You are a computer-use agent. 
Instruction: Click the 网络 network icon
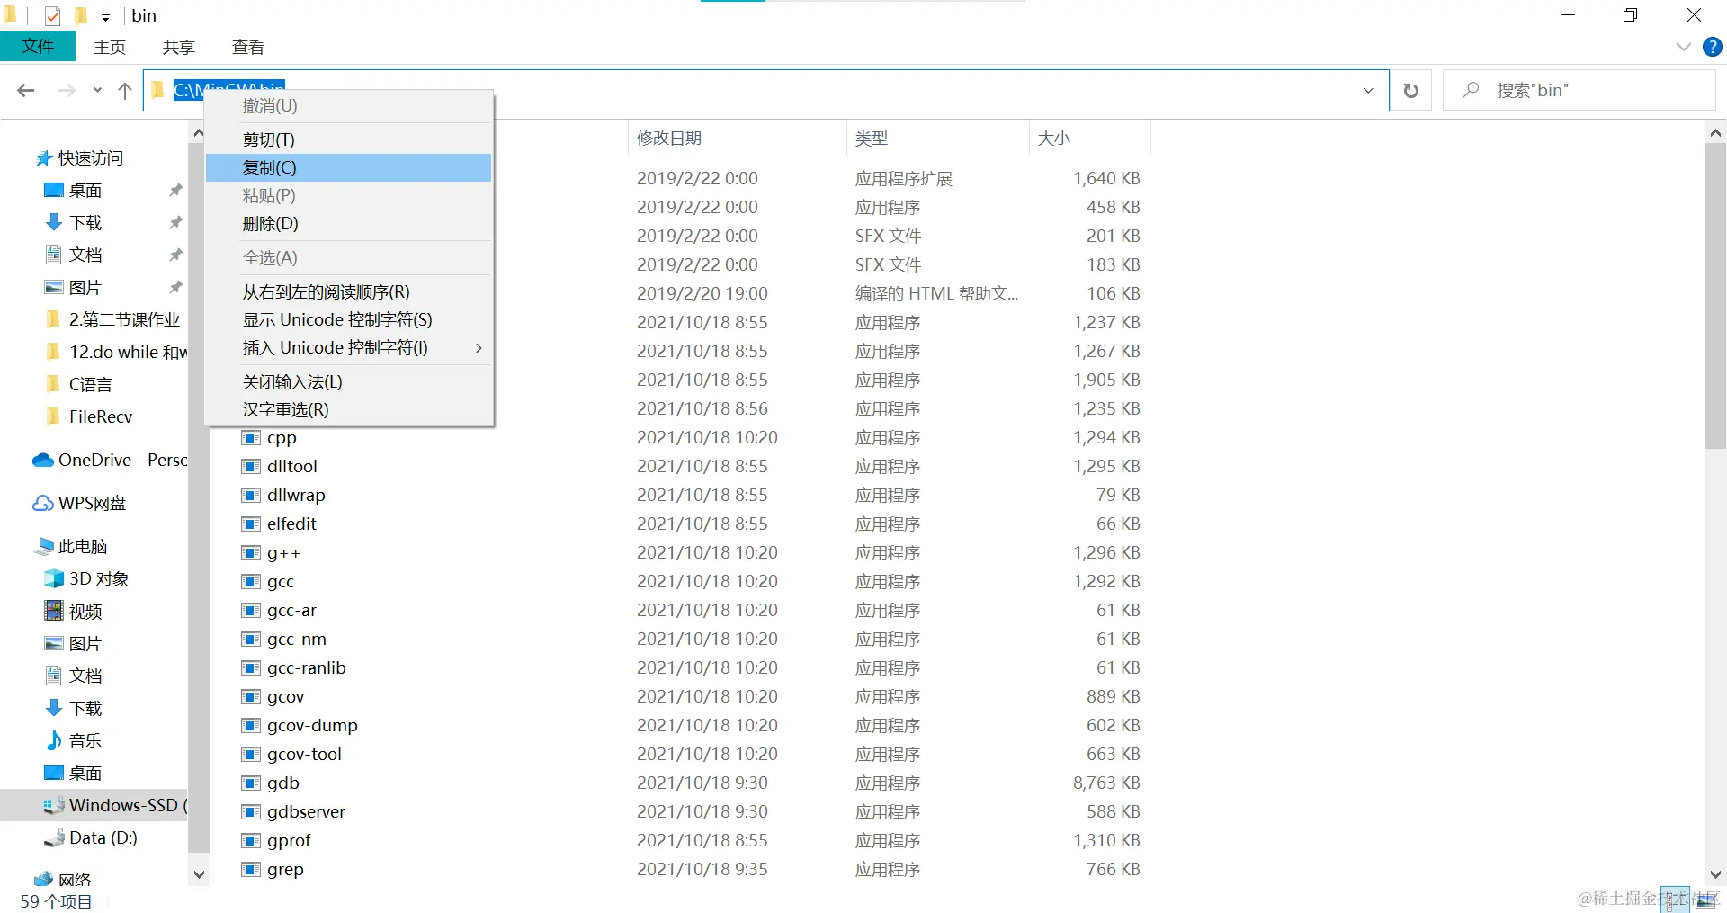pyautogui.click(x=43, y=879)
